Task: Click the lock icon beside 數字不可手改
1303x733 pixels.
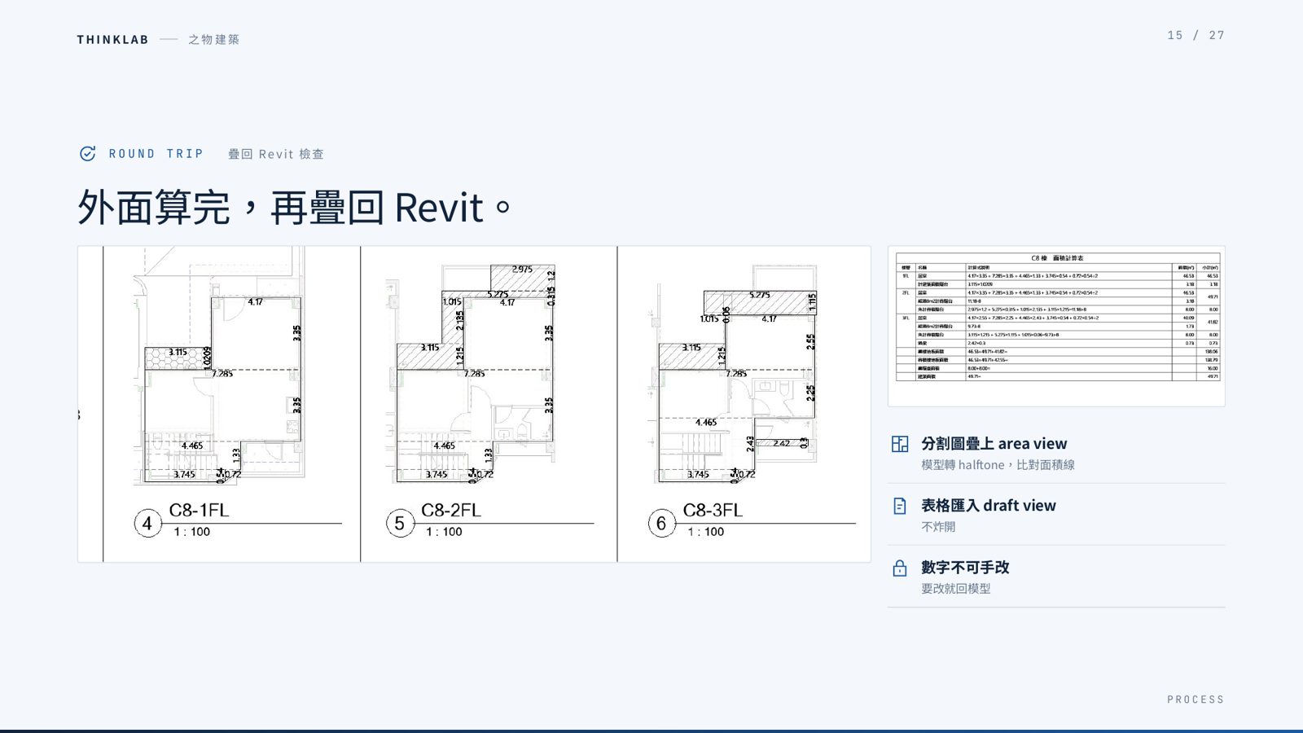Action: 900,568
